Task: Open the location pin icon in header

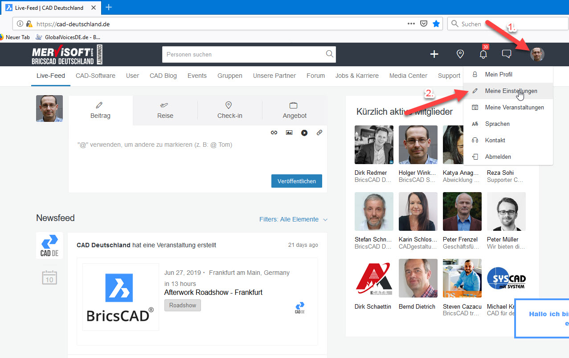Action: pos(460,54)
